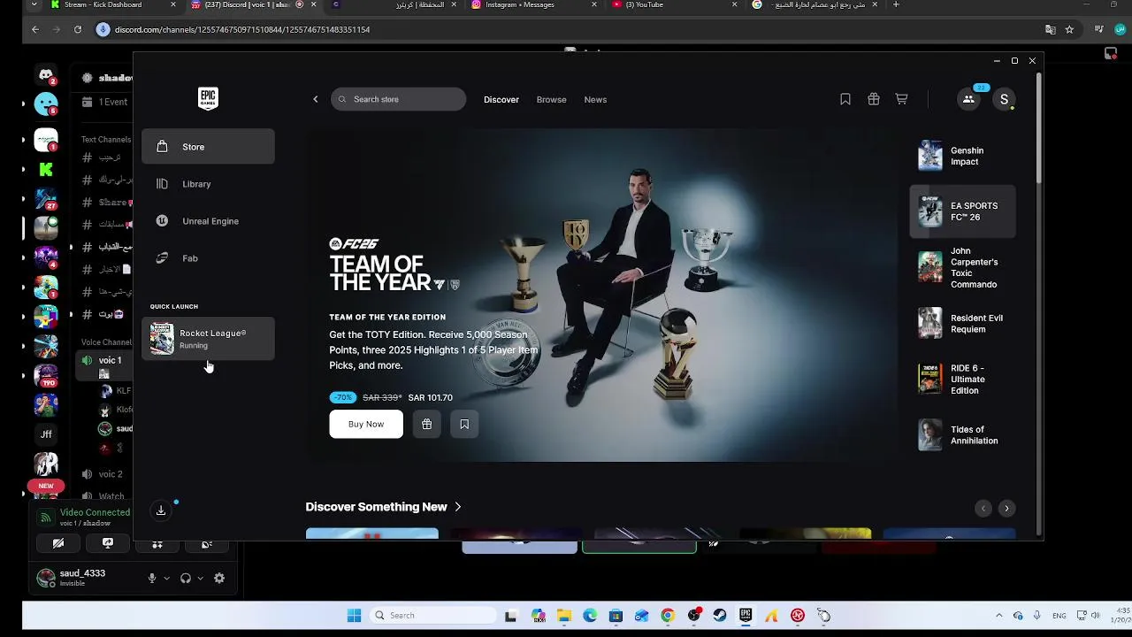Select Genshin Impact in the carousel list
The height and width of the screenshot is (637, 1132).
[963, 156]
